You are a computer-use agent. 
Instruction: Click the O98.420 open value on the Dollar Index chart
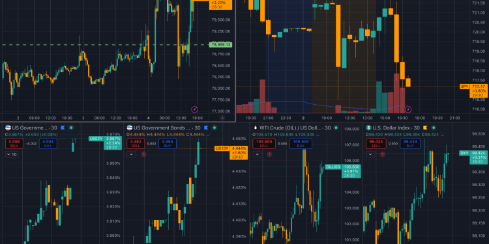(x=375, y=135)
